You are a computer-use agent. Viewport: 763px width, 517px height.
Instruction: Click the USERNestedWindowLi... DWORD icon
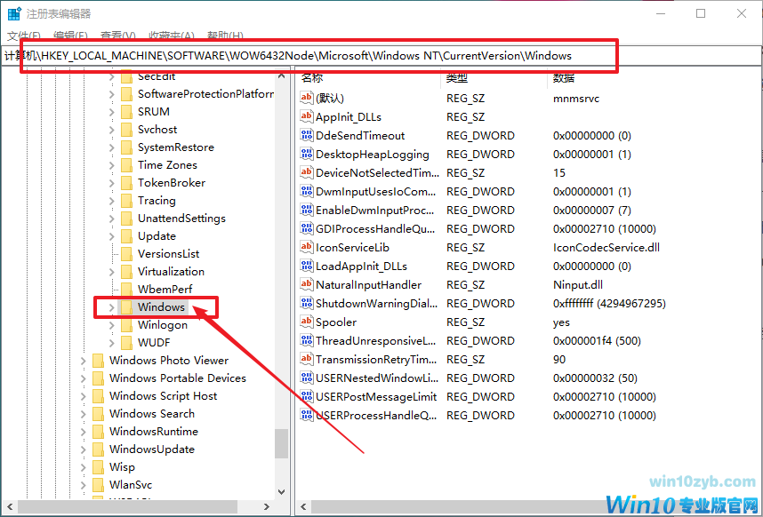click(307, 378)
